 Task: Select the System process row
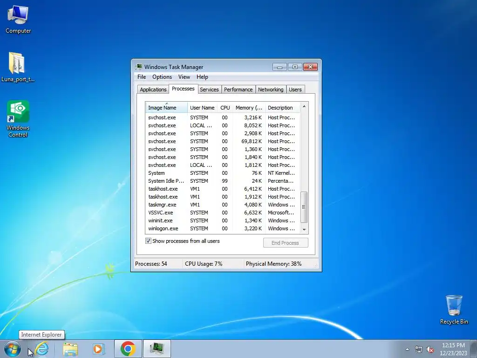click(222, 173)
